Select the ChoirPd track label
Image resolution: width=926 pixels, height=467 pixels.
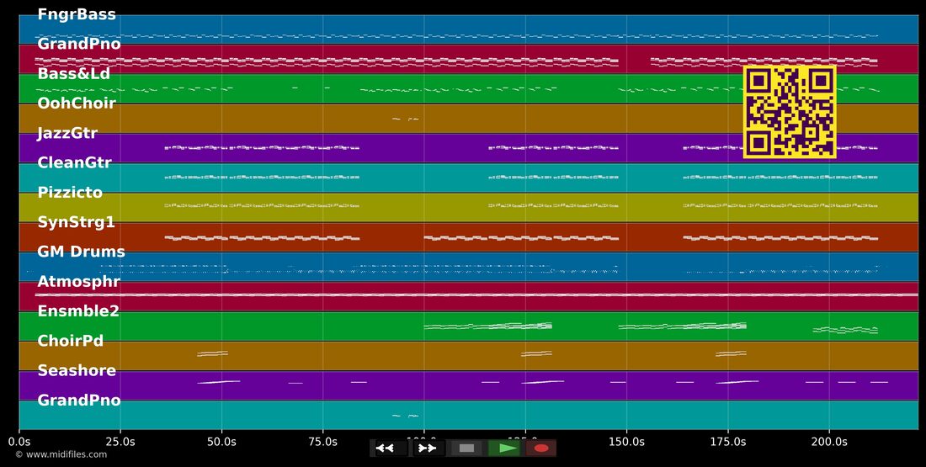point(70,341)
